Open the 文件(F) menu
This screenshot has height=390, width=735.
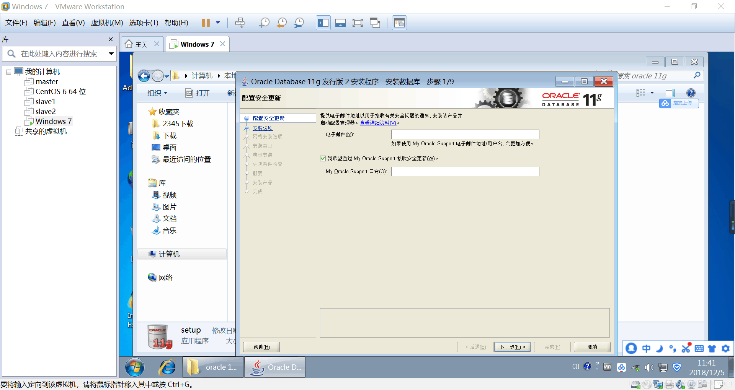coord(16,23)
